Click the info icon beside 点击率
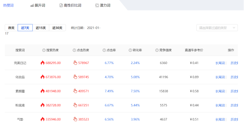 click(x=104, y=50)
